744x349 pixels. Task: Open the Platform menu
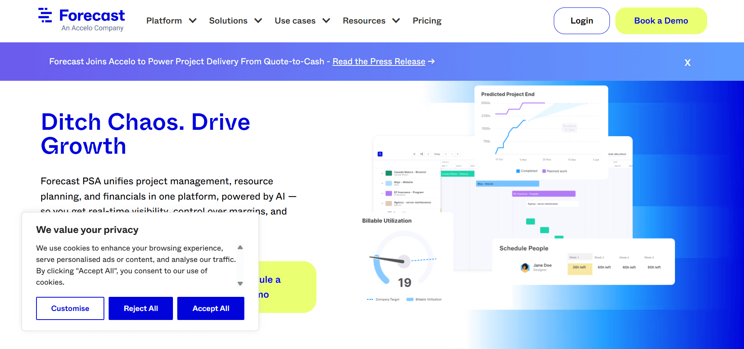[x=164, y=21]
